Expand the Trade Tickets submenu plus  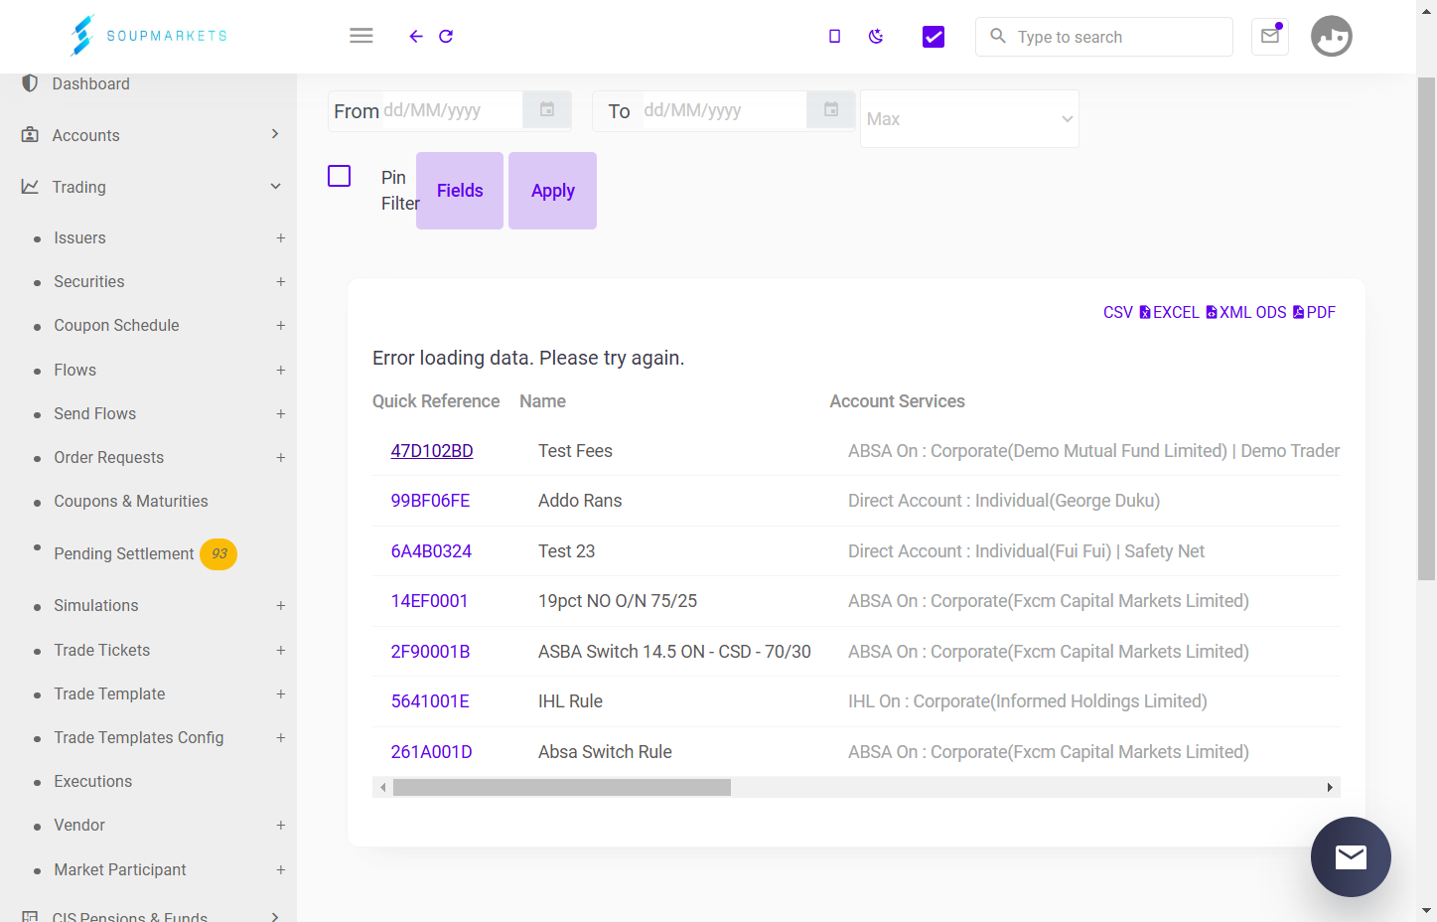pos(281,651)
